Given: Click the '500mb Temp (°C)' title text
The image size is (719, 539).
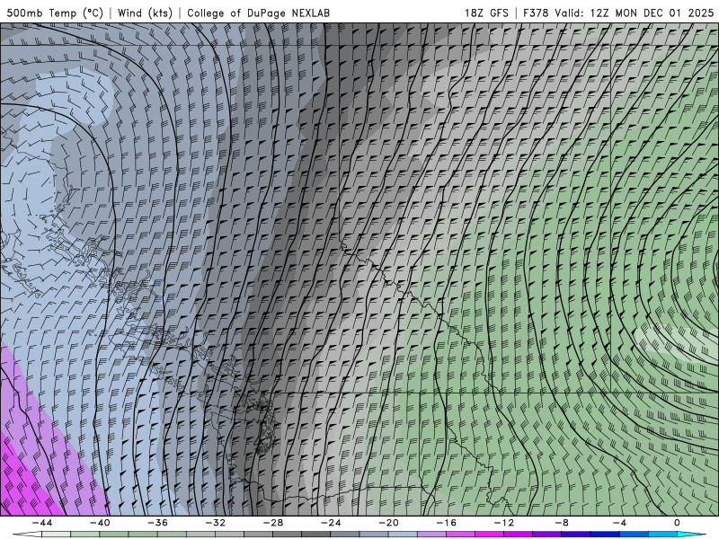Looking at the screenshot, I should point(55,13).
